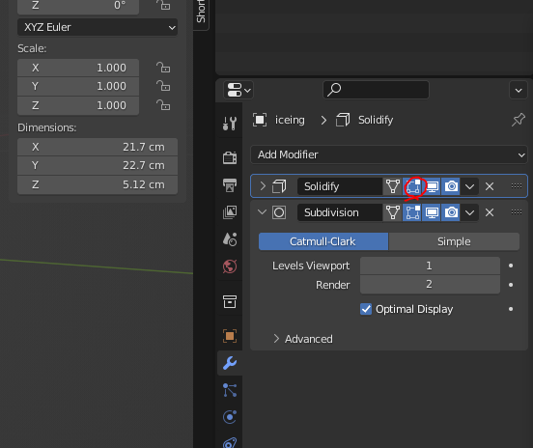Click the properties search field
This screenshot has width=533, height=448.
click(x=376, y=90)
